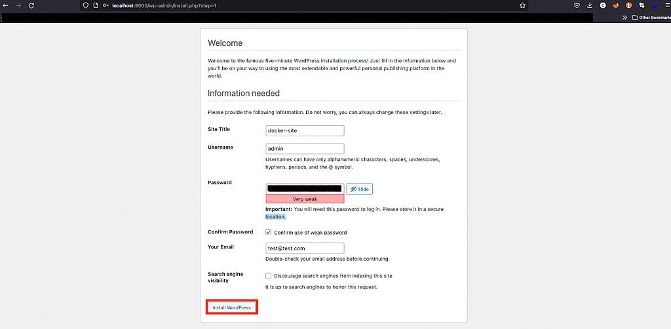
Task: Show more bookmarks with double-chevron
Action: (x=624, y=18)
